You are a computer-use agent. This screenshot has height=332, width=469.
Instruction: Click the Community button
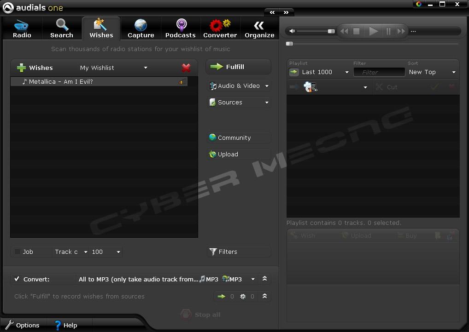tap(239, 137)
